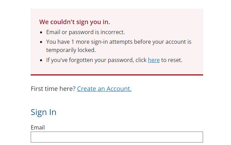Open the "Create an Account." link
Screen dimensions: 231x145
[x=104, y=89]
